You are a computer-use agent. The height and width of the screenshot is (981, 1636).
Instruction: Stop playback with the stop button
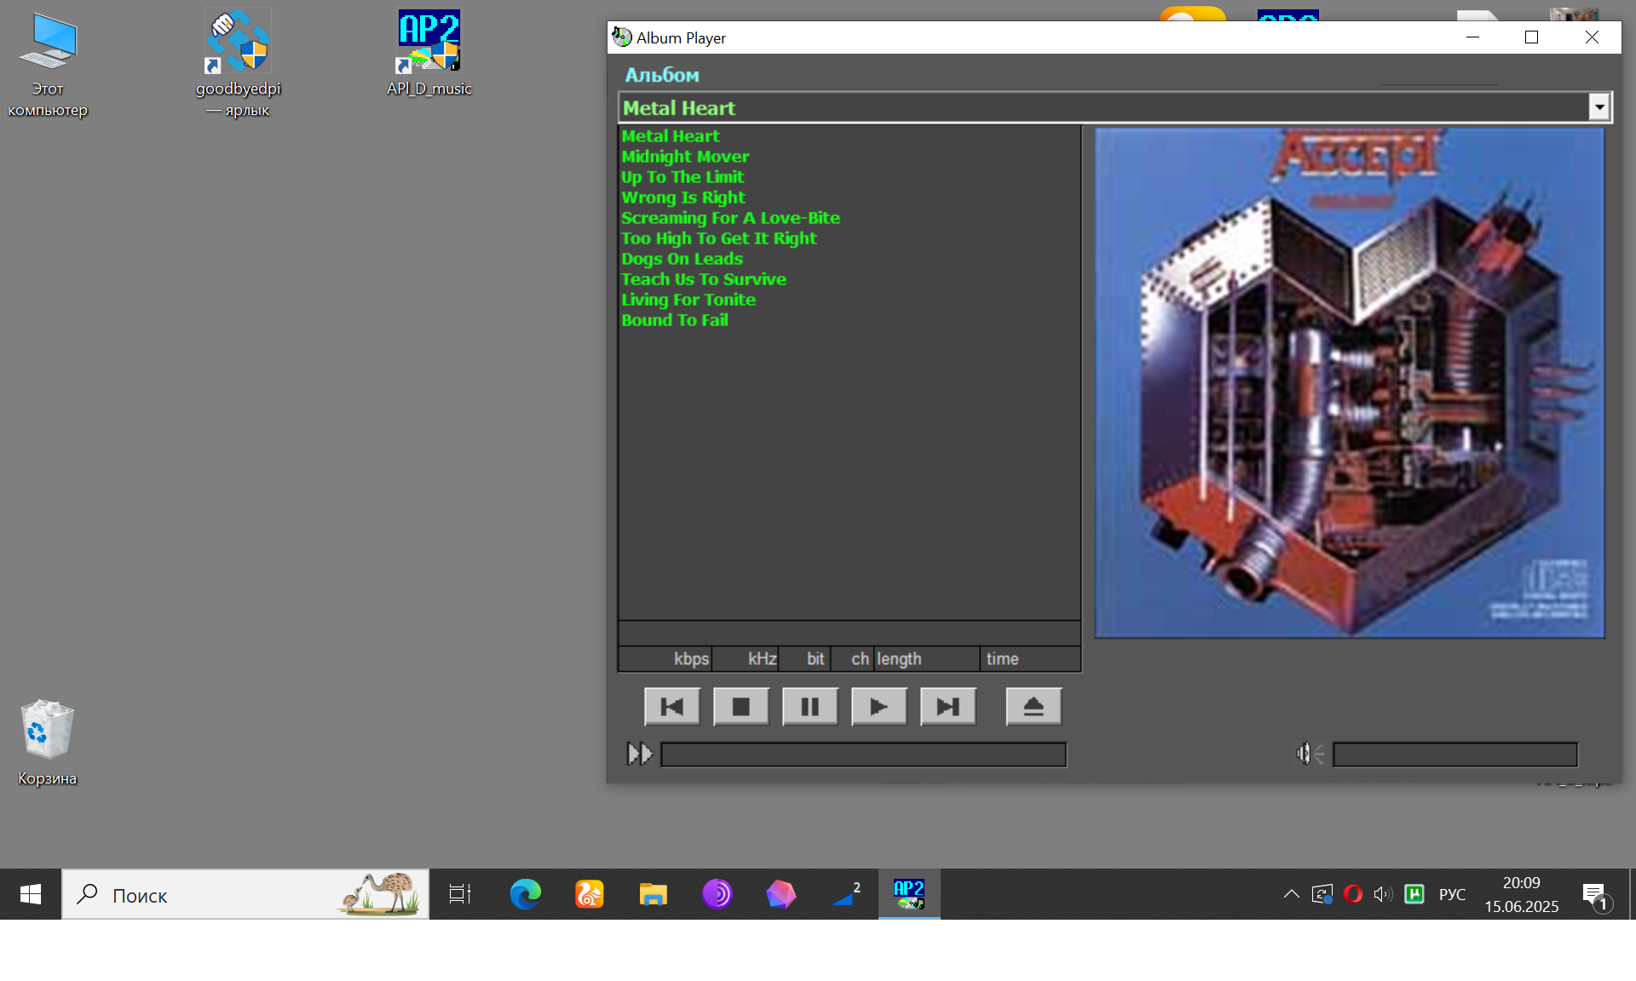740,707
